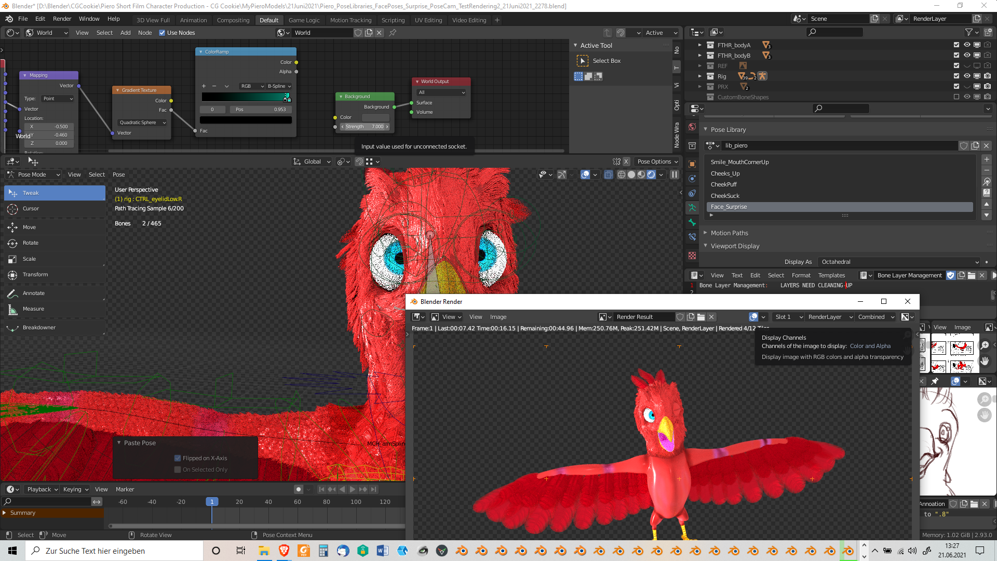Switch viewport to rendered shading mode

pos(651,175)
